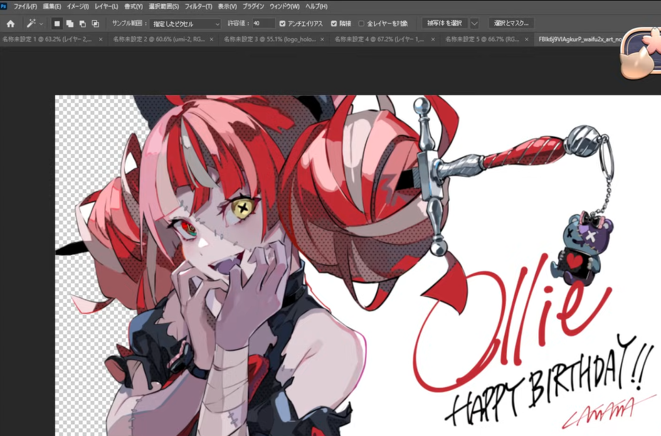The image size is (661, 436).
Task: Choose Subtract from Selection mode icon
Action: tap(83, 24)
